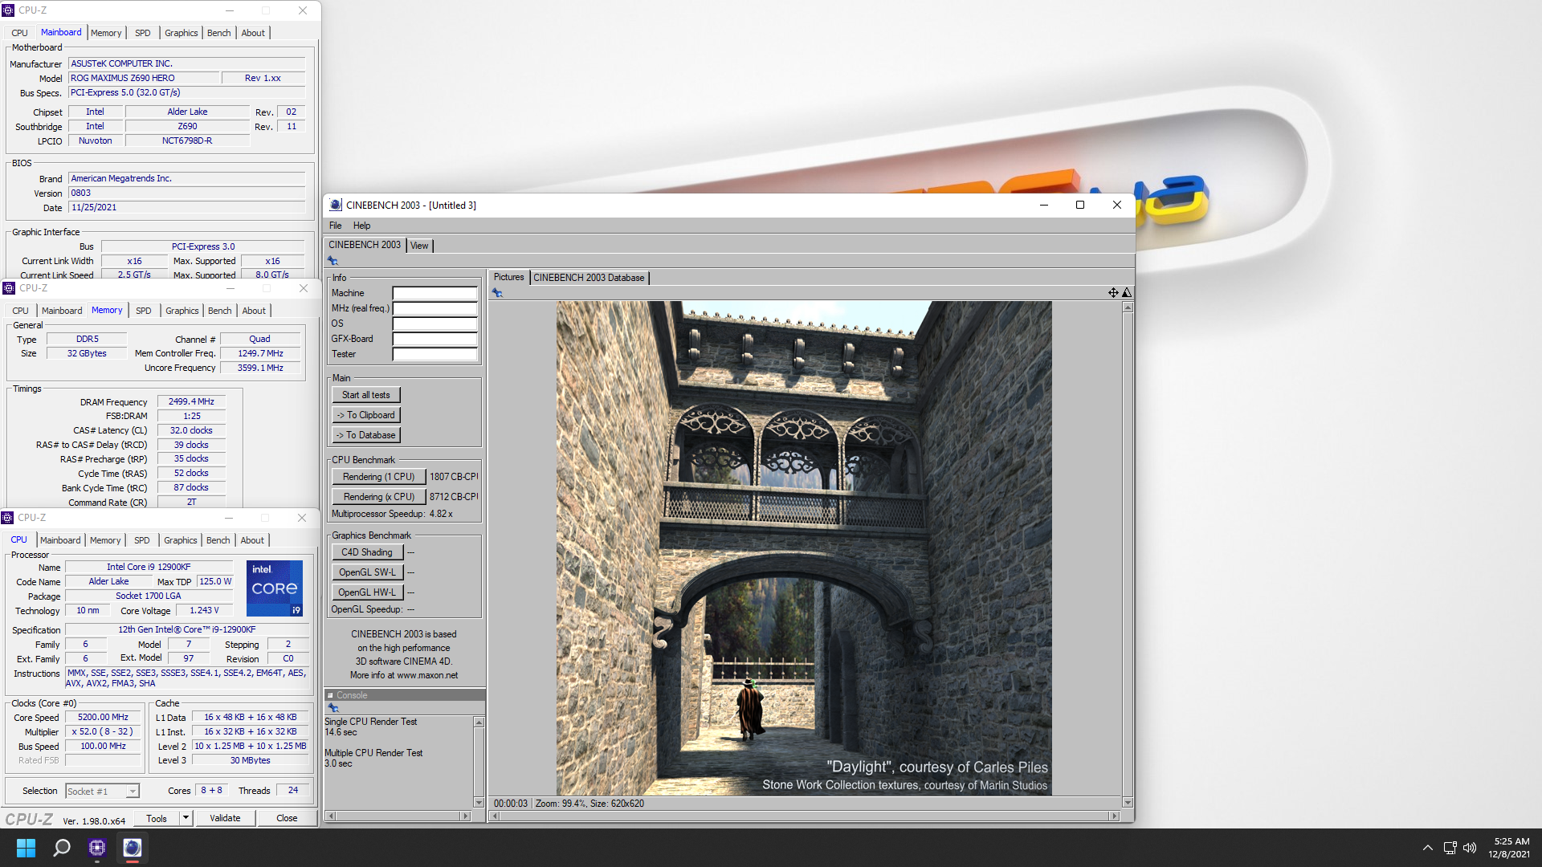Click the MHz (real freq.) input field
The height and width of the screenshot is (867, 1542).
tap(434, 308)
